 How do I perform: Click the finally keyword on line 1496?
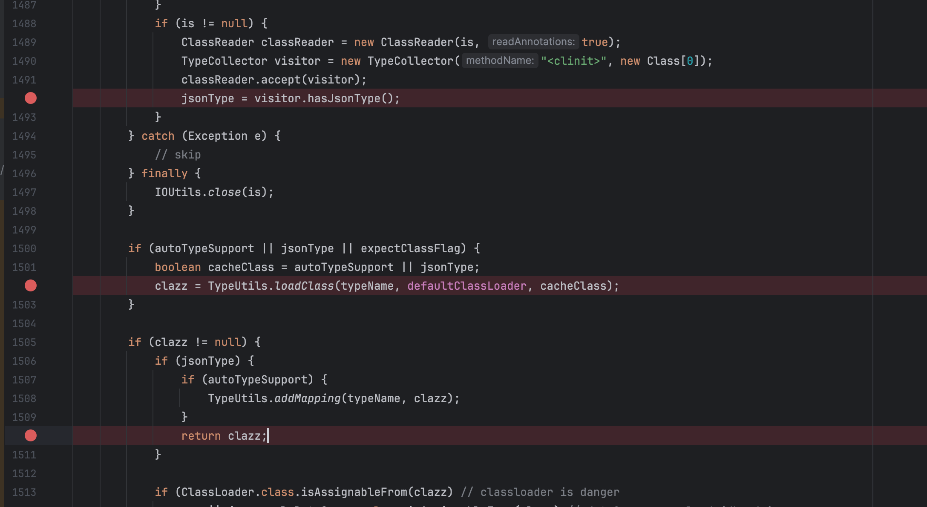pyautogui.click(x=164, y=173)
